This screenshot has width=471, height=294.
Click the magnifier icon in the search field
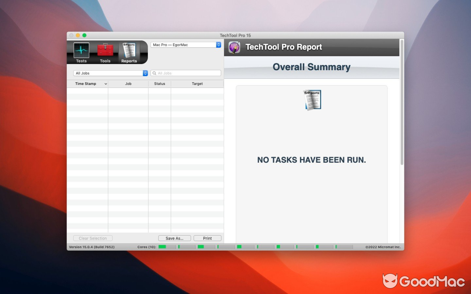coord(154,73)
